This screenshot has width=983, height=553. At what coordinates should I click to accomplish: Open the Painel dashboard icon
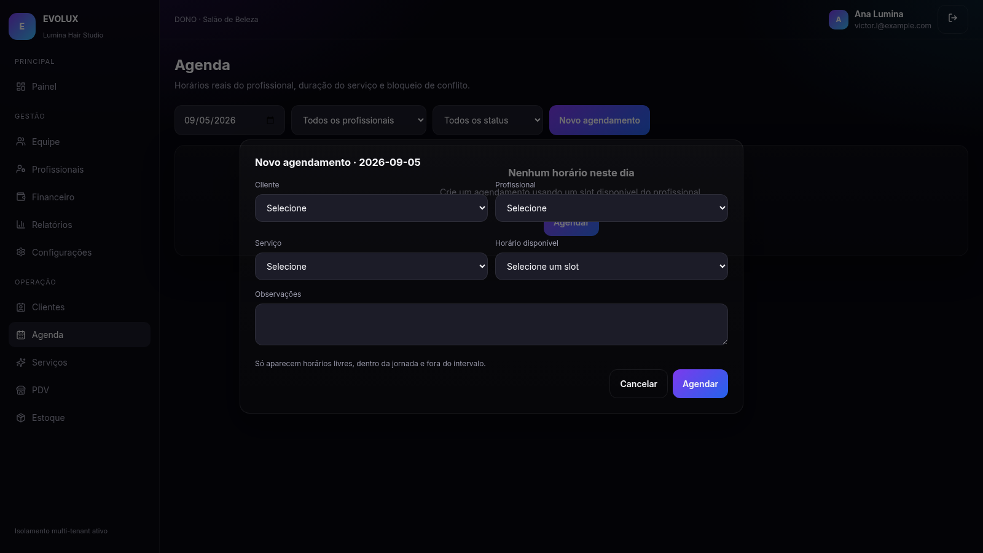(x=21, y=87)
